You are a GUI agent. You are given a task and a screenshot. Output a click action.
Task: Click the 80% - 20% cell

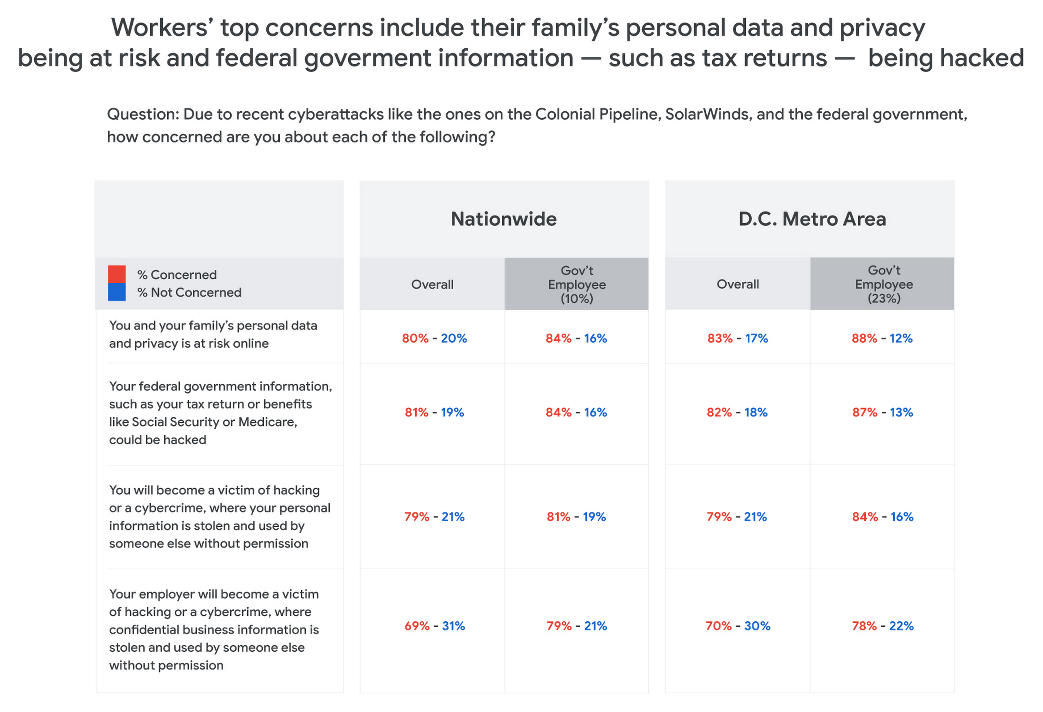(x=434, y=338)
